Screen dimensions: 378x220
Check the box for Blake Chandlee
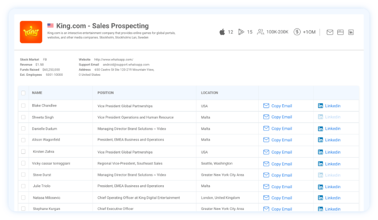pos(23,106)
